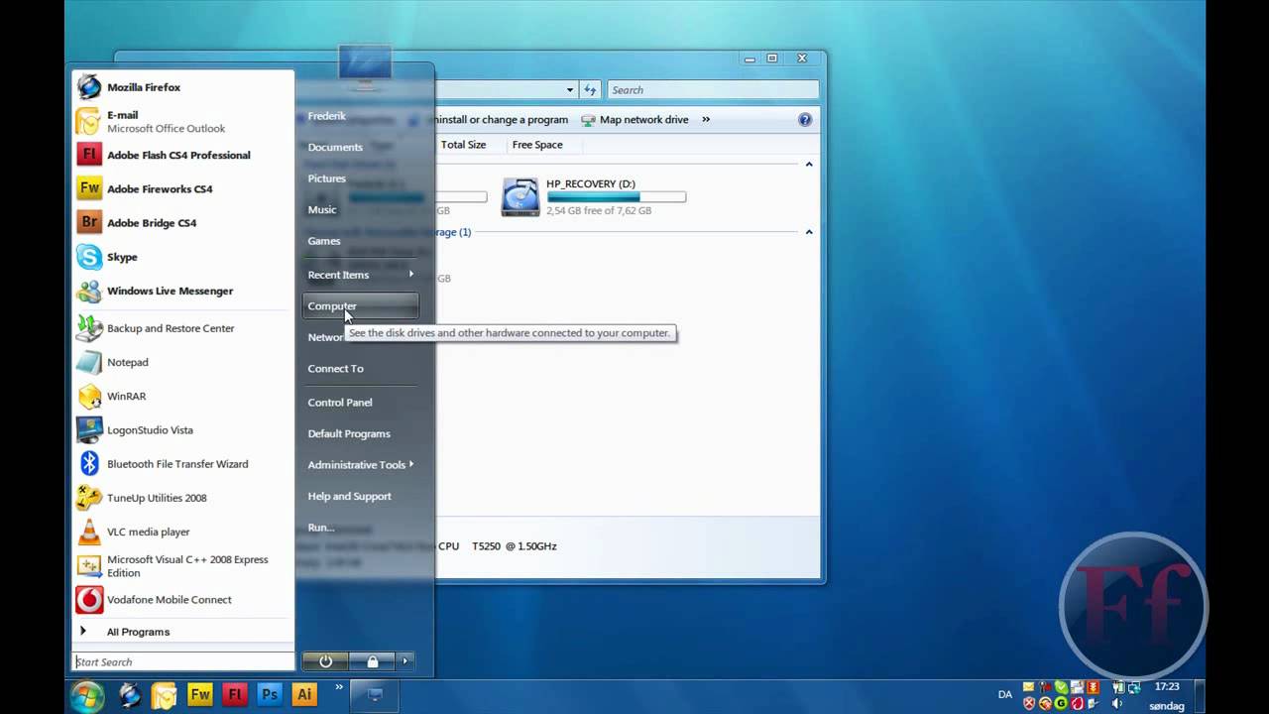Collapse the Hard Disk Drives group arrow

tap(809, 164)
